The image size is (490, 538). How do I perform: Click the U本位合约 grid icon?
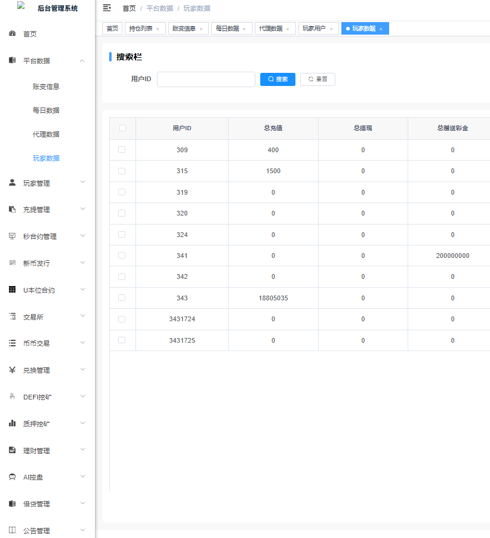point(12,290)
